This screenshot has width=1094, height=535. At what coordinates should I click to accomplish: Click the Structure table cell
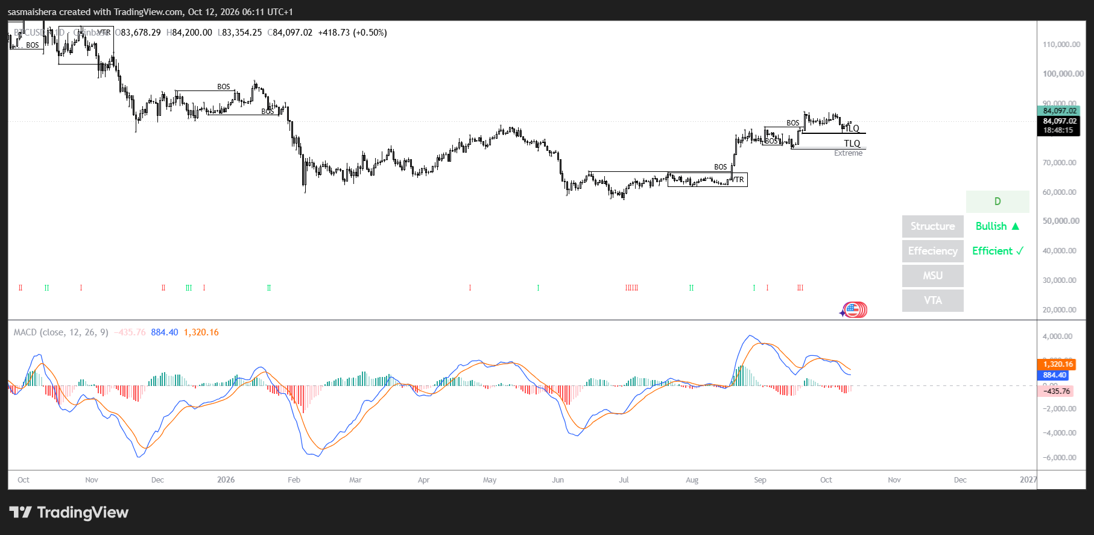point(932,226)
